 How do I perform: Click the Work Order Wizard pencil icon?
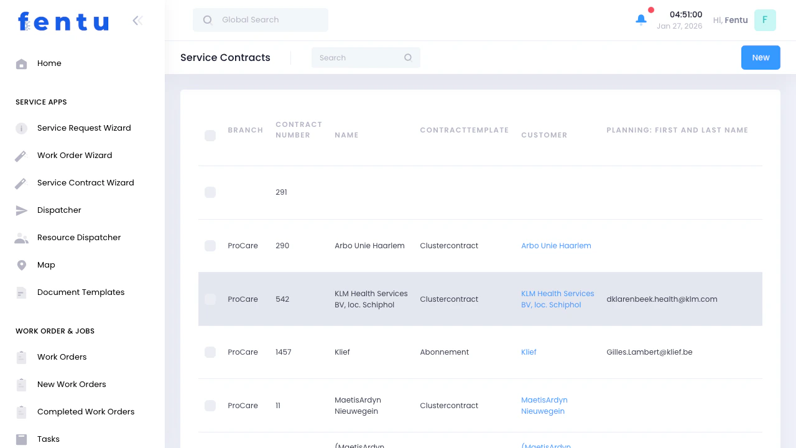coord(21,155)
